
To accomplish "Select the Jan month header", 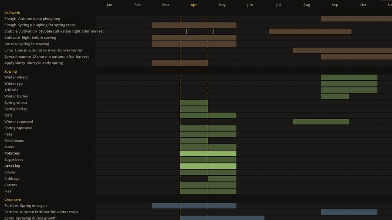I will (109, 5).
